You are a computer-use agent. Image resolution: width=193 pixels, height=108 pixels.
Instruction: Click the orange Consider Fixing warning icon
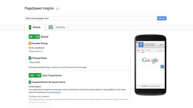(30, 43)
